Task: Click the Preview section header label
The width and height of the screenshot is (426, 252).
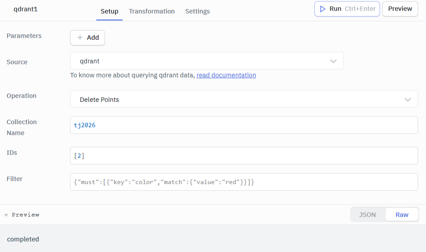Action: (x=25, y=215)
